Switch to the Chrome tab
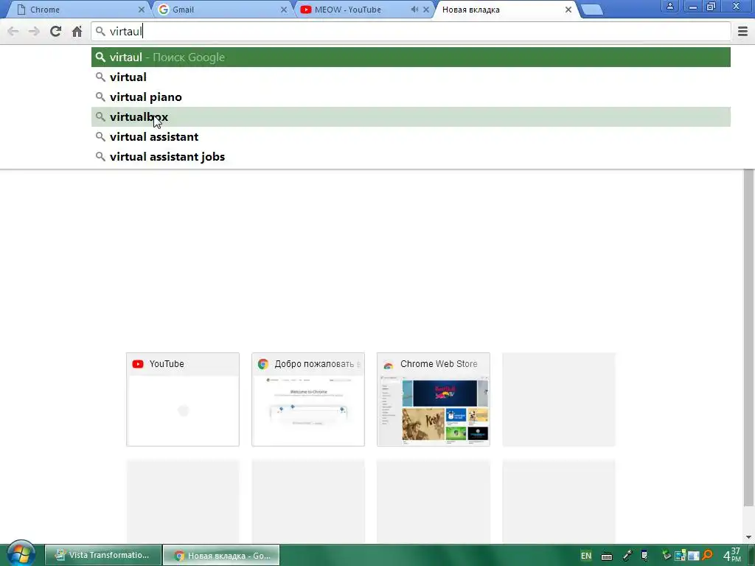Screen dimensions: 755x566 [x=80, y=10]
